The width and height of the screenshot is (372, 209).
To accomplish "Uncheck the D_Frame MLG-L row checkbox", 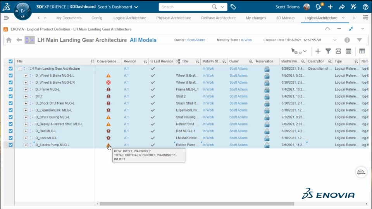I will tap(11, 89).
